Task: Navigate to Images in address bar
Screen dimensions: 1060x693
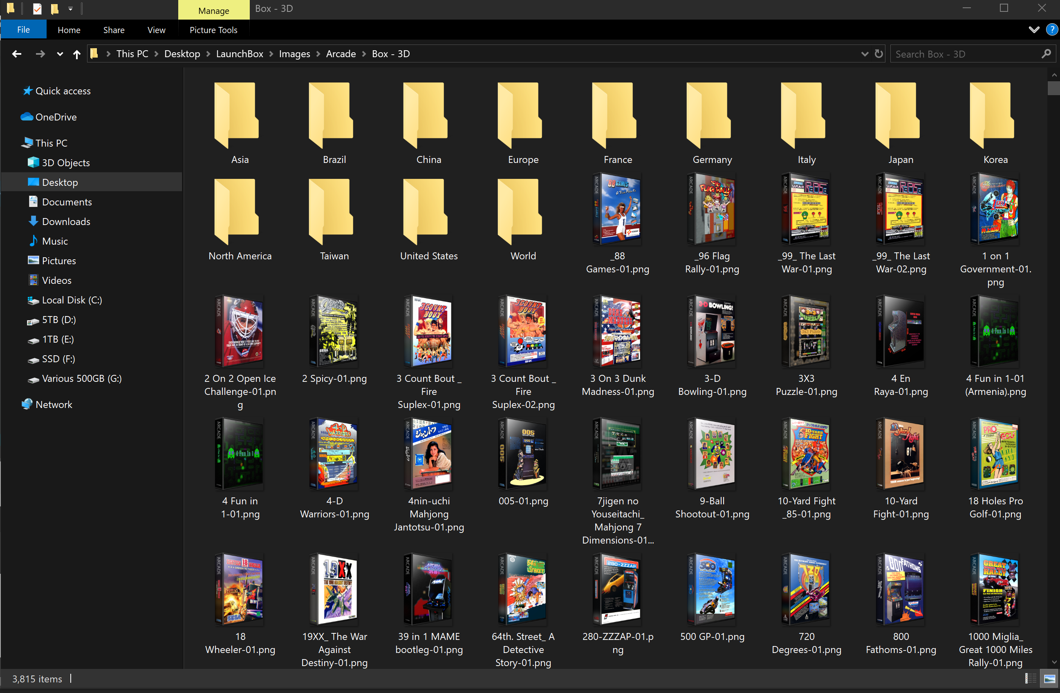Action: [294, 54]
